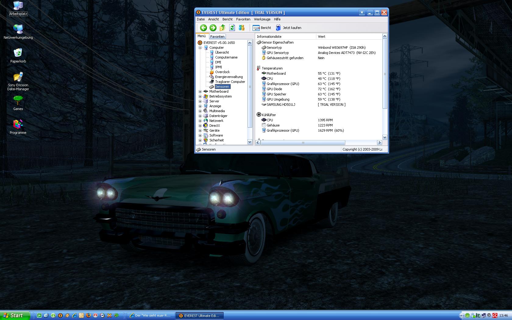Click the Start button on taskbar
This screenshot has width=512, height=320.
tap(15, 315)
